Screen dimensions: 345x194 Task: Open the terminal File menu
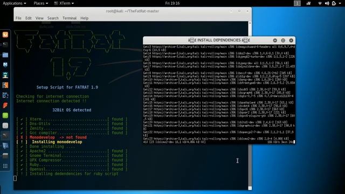click(18, 18)
